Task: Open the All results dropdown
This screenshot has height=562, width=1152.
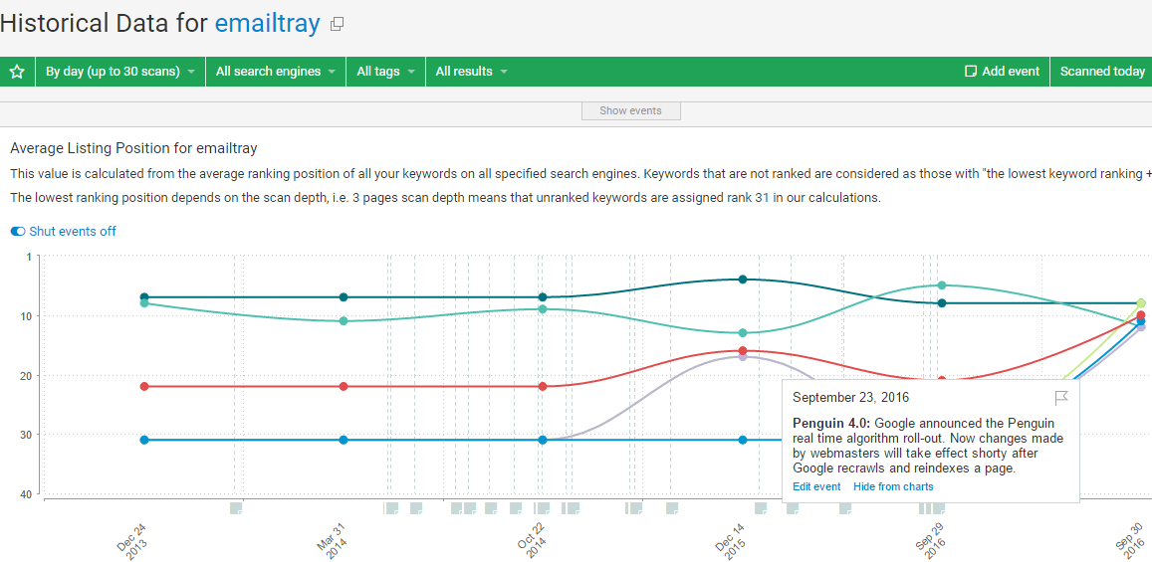Action: pos(471,72)
